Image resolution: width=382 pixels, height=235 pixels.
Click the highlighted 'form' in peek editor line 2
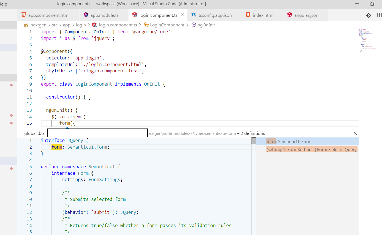57,147
